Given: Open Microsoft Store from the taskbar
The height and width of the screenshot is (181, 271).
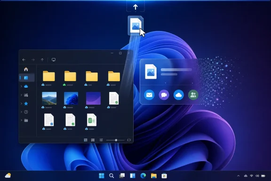Looking at the screenshot, I should point(164,176).
